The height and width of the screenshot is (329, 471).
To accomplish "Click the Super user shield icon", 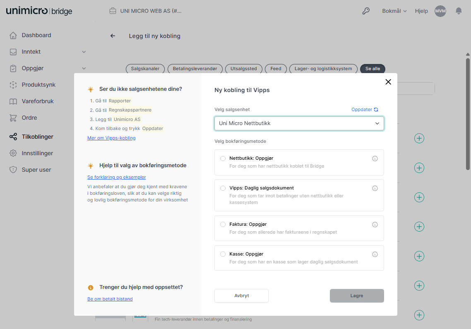I will 13,170.
